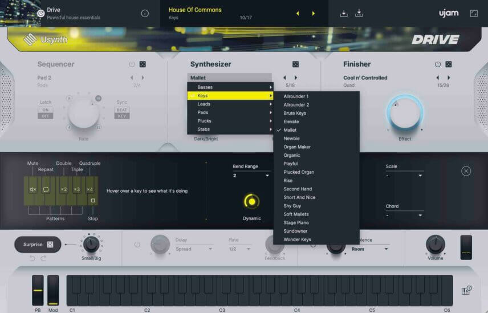Screen dimensions: 488x313
Task: Click the Surprise button
Action: [38, 244]
